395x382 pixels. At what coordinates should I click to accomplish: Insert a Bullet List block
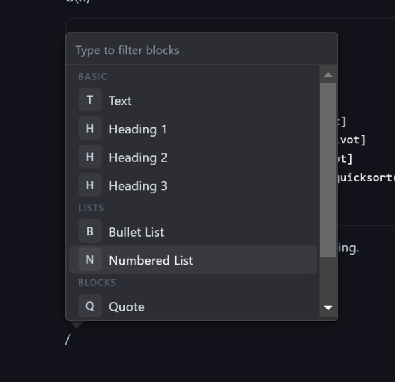pyautogui.click(x=193, y=231)
